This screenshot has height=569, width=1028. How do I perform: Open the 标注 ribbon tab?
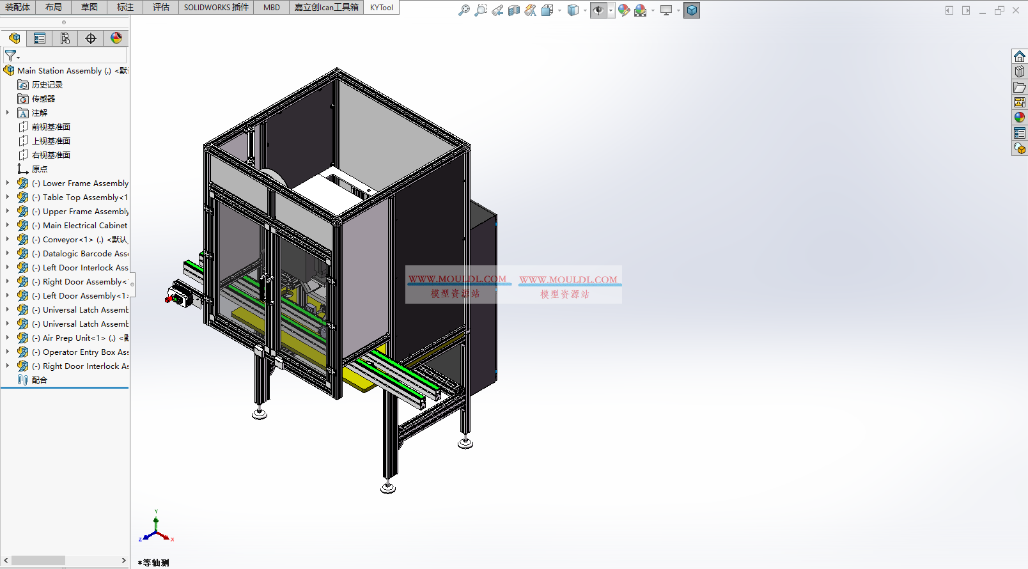(125, 7)
